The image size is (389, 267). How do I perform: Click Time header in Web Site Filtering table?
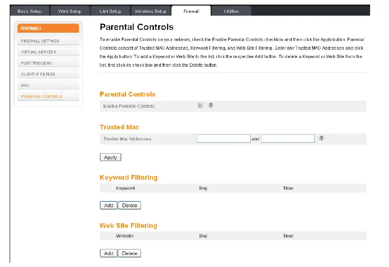[x=288, y=236]
